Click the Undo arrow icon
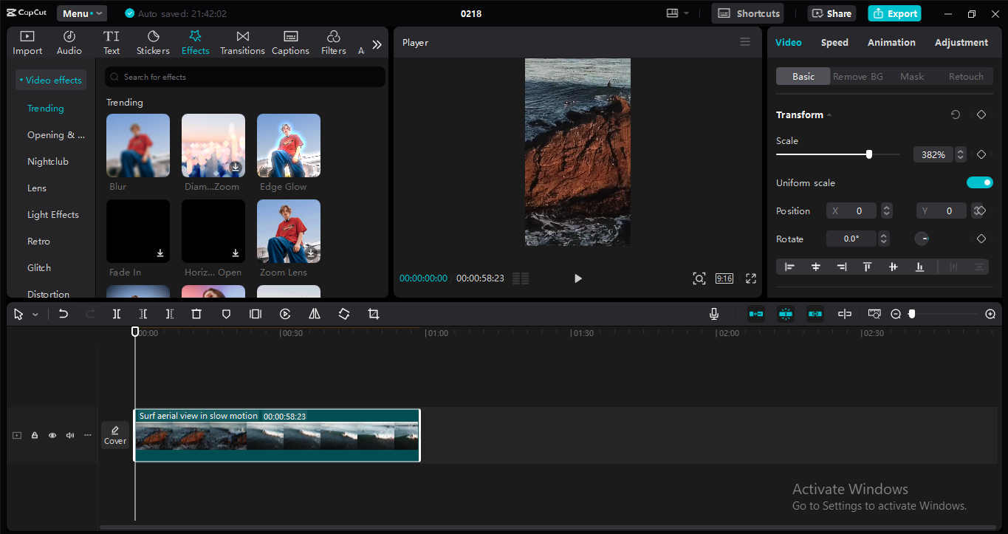The width and height of the screenshot is (1008, 534). [64, 314]
